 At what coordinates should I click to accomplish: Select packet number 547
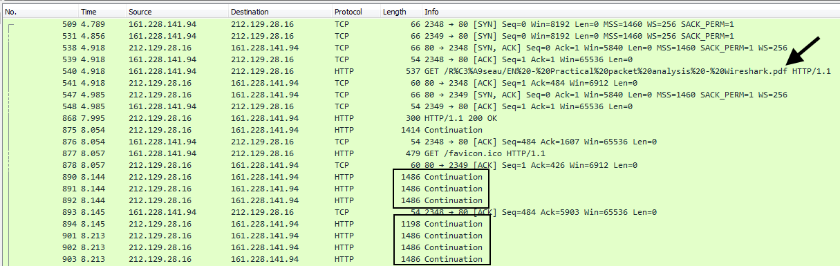[420, 95]
